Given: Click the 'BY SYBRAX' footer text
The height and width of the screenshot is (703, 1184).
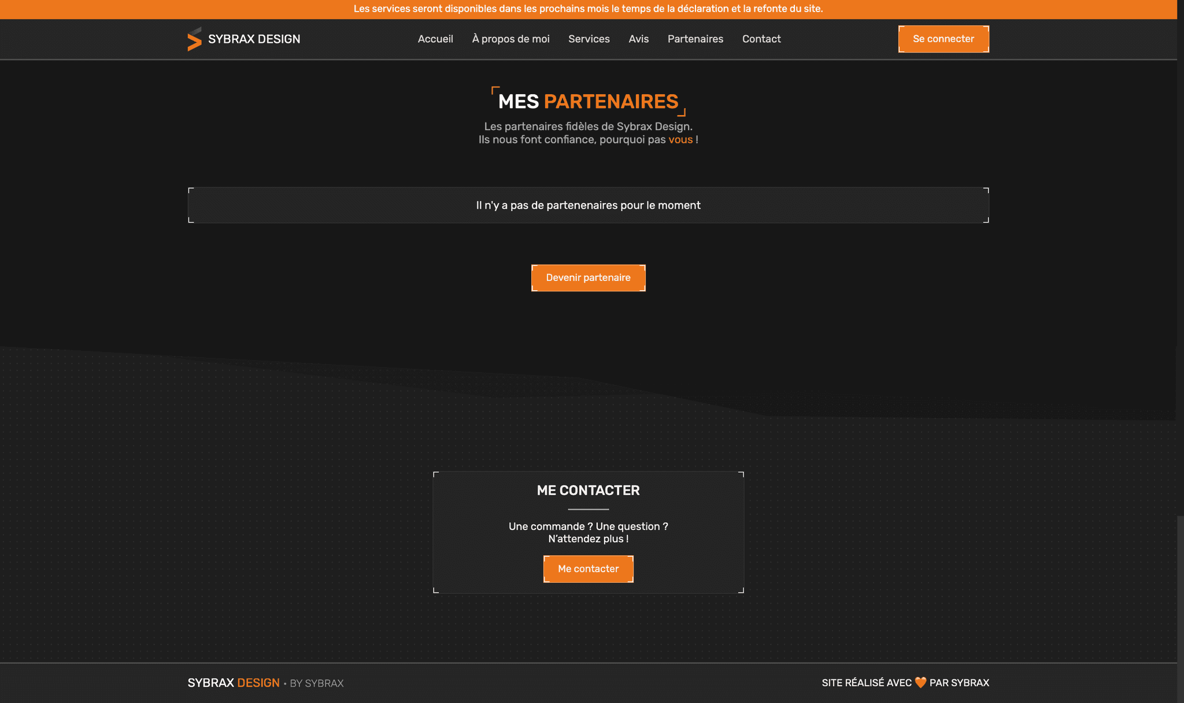Looking at the screenshot, I should pos(317,683).
